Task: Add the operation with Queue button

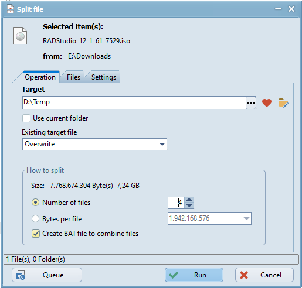Action: point(47,275)
